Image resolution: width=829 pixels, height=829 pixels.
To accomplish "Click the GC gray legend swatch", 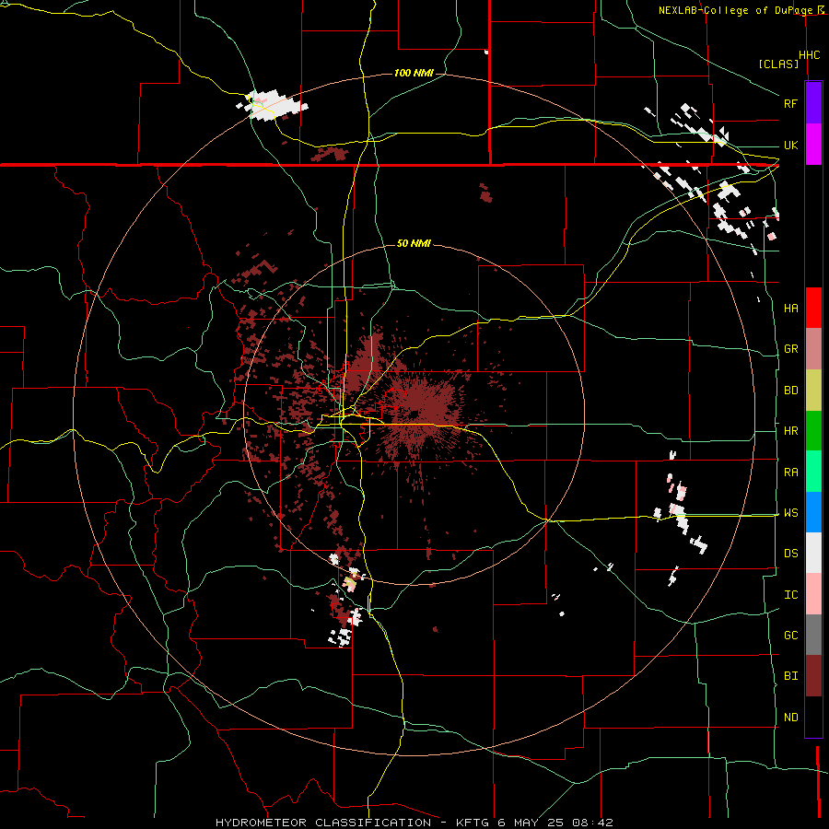I will point(813,635).
